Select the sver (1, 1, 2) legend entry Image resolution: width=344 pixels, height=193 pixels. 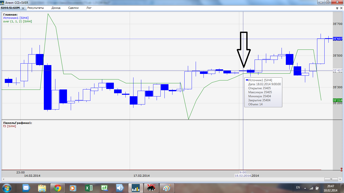pos(18,21)
